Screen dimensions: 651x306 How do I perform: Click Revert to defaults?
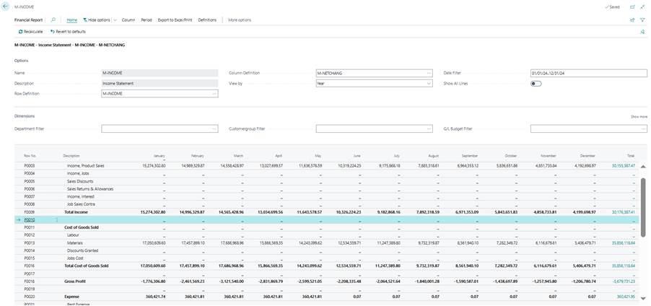tap(68, 32)
